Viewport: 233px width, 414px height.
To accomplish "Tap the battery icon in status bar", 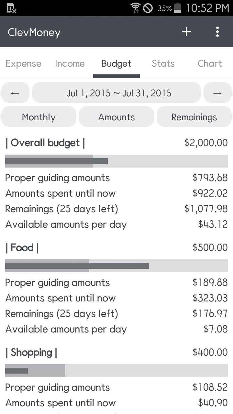I will click(x=178, y=8).
